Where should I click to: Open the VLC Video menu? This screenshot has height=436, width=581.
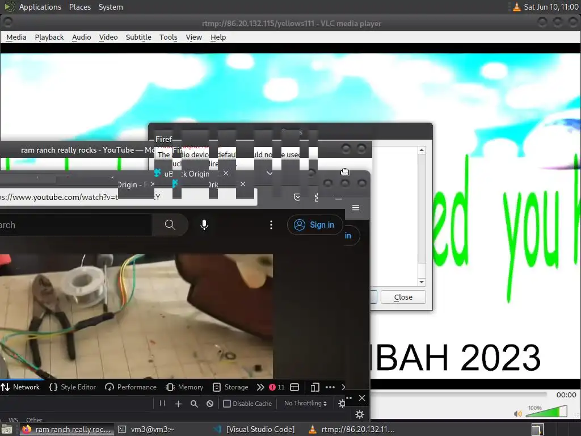click(108, 37)
